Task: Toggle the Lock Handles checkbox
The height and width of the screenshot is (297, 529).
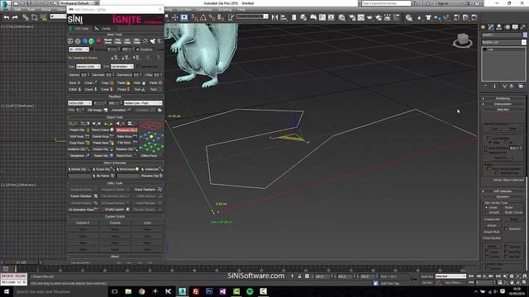Action: coord(488,138)
